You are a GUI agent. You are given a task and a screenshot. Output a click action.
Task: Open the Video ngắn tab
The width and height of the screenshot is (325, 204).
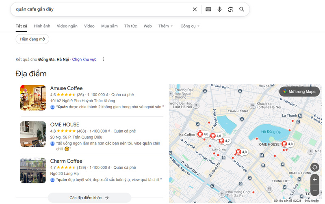67,26
